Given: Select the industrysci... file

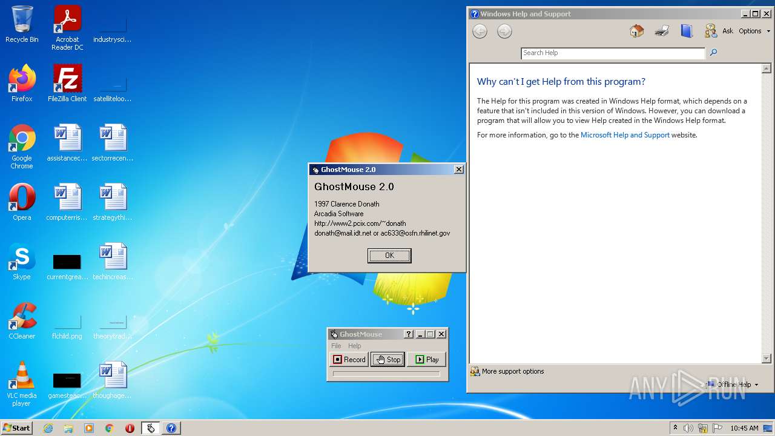Looking at the screenshot, I should click(113, 30).
